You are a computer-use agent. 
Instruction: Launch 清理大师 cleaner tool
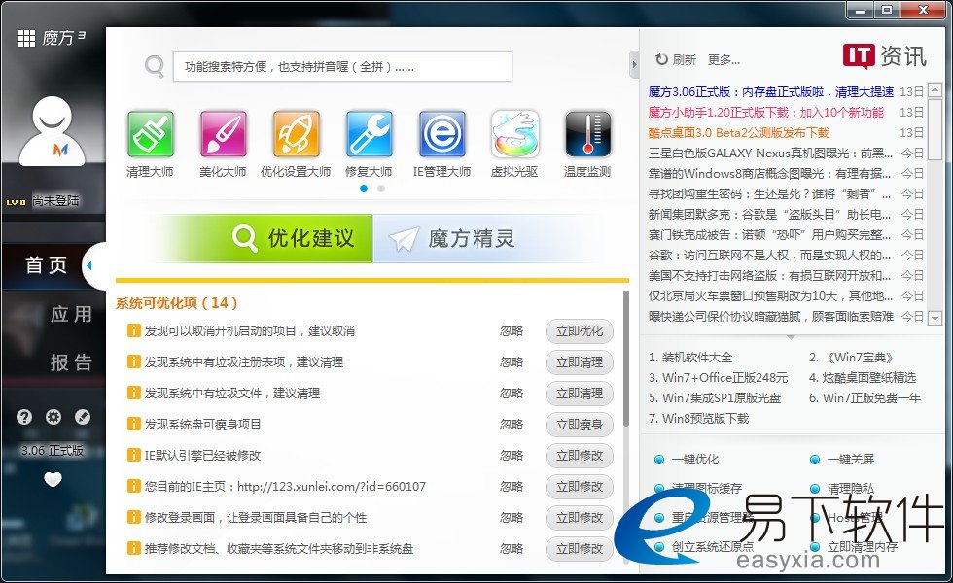tap(150, 134)
